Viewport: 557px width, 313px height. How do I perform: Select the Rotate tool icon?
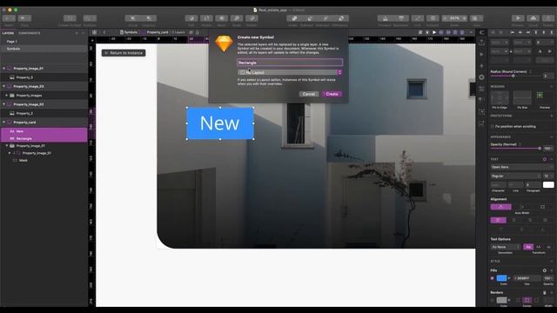click(x=206, y=18)
